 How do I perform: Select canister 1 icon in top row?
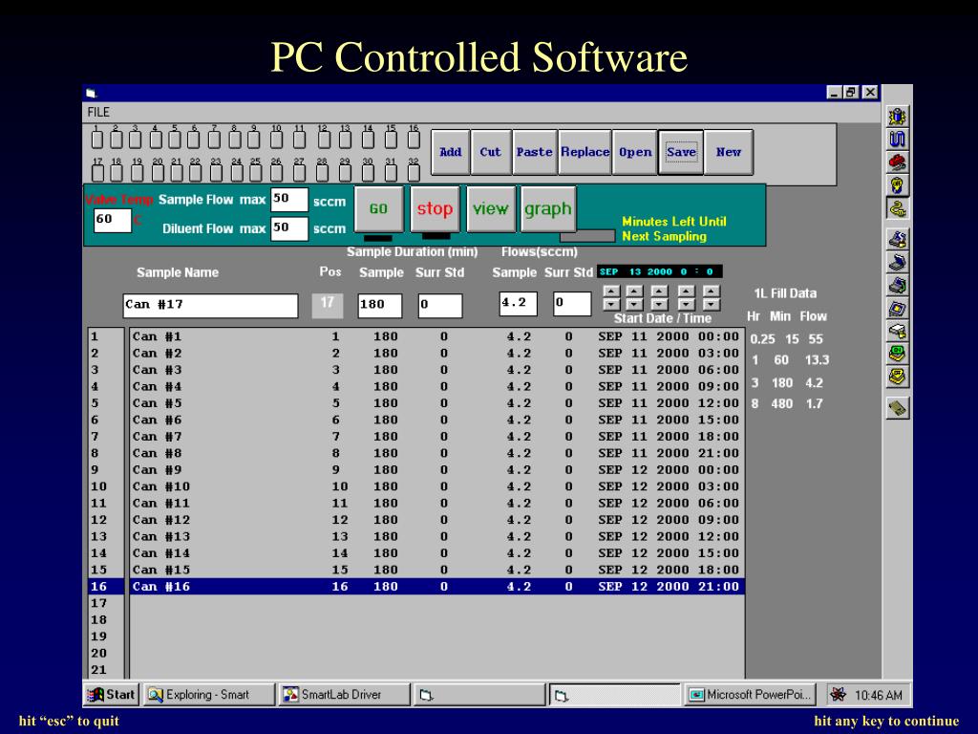(x=97, y=141)
